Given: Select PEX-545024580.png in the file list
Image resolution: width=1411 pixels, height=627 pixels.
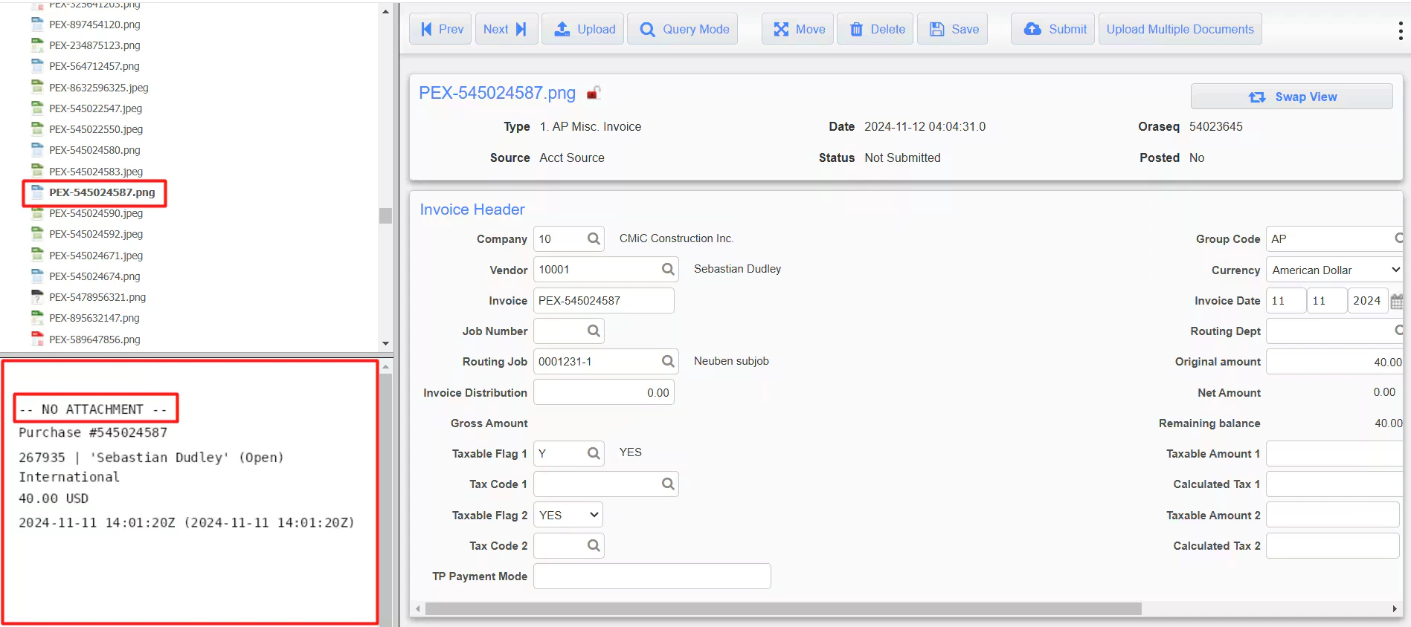Looking at the screenshot, I should [x=94, y=150].
